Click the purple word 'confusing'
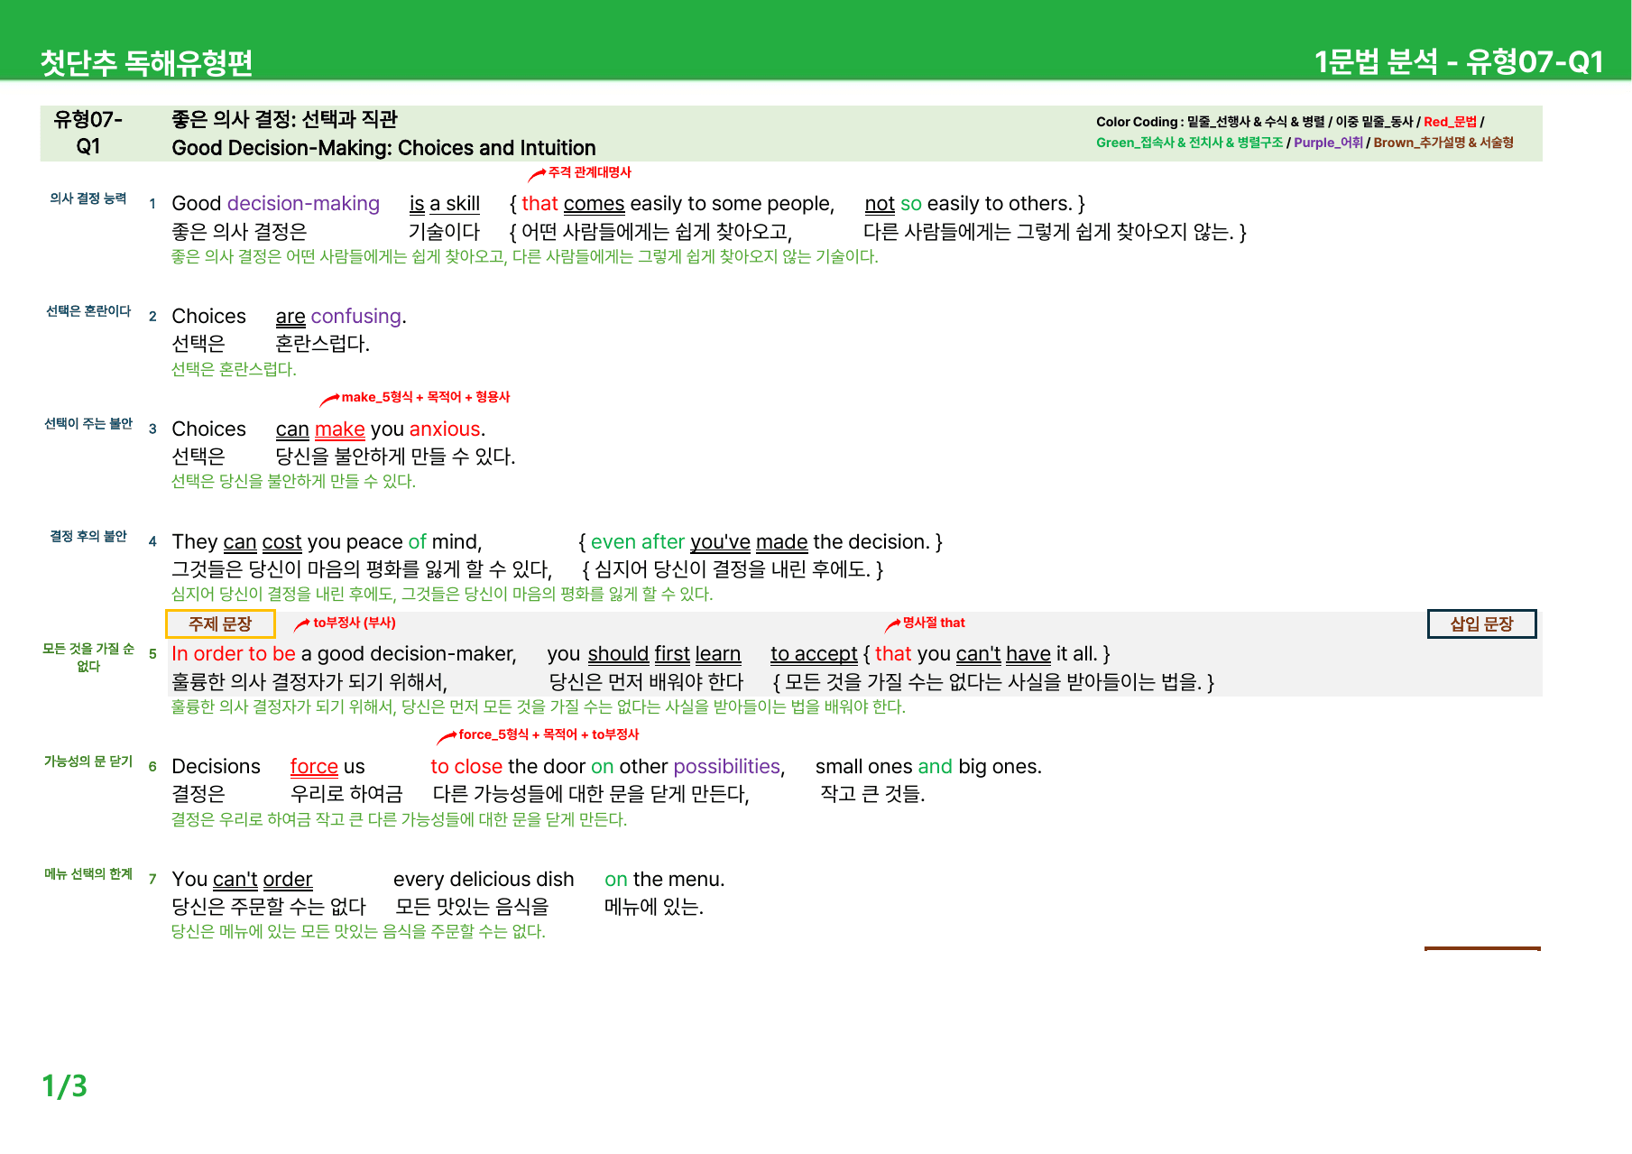The width and height of the screenshot is (1632, 1154). point(355,317)
